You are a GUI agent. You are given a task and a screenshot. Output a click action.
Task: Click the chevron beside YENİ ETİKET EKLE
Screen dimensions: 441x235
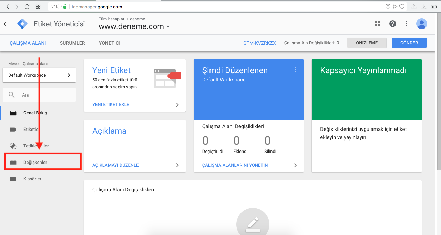click(177, 105)
